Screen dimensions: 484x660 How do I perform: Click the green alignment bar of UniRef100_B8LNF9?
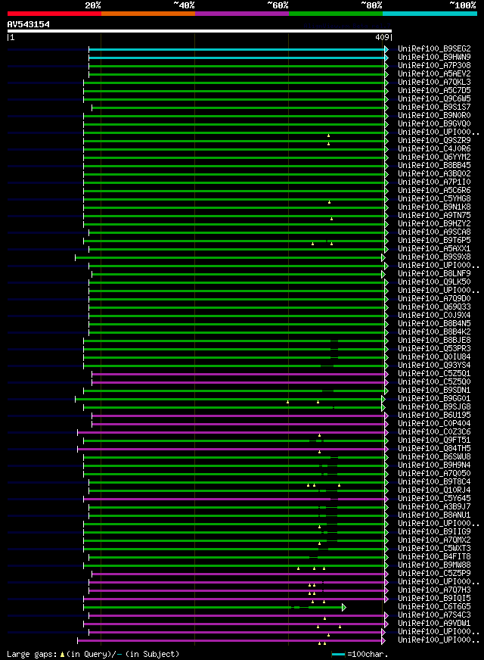pos(237,275)
